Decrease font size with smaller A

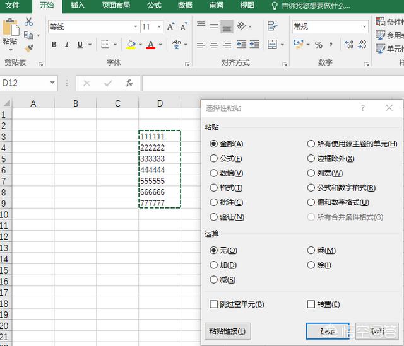[184, 26]
